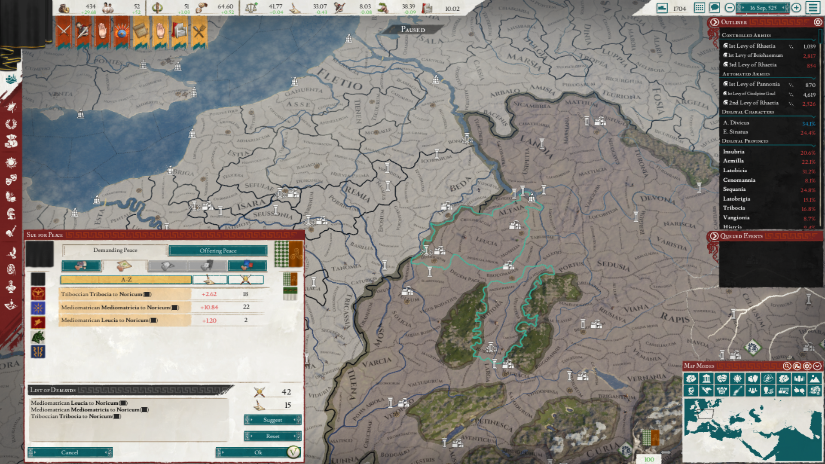The width and height of the screenshot is (825, 464).
Task: Sort demands by the crossed swords column header
Action: pyautogui.click(x=245, y=280)
